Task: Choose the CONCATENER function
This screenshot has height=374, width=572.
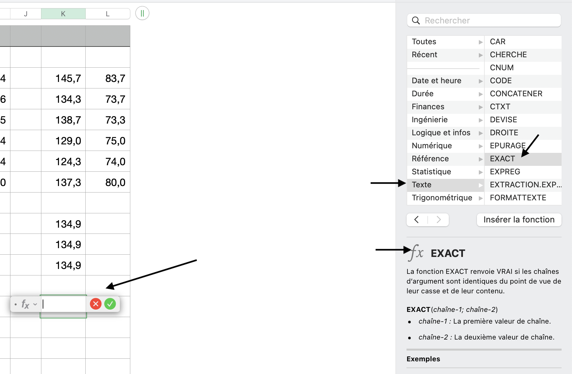Action: tap(516, 94)
